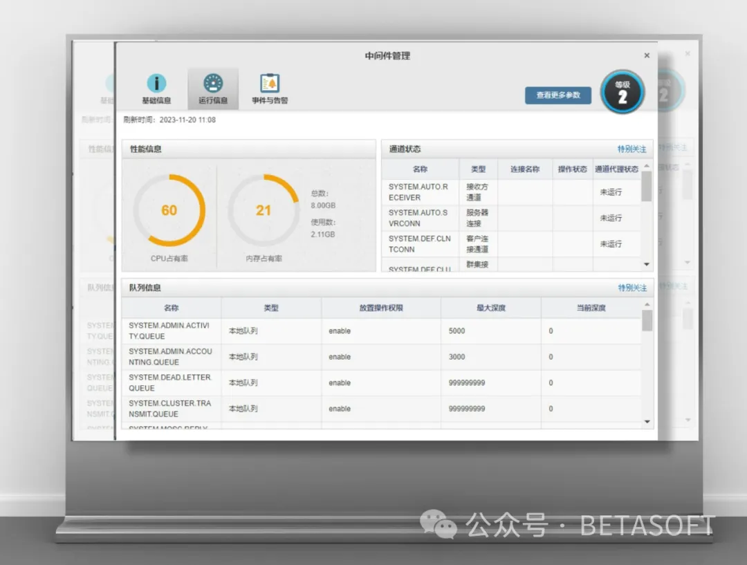
Task: Click 本地队列 in SYSTEM.DEAD.LETTER.QUEUE row
Action: tap(243, 382)
